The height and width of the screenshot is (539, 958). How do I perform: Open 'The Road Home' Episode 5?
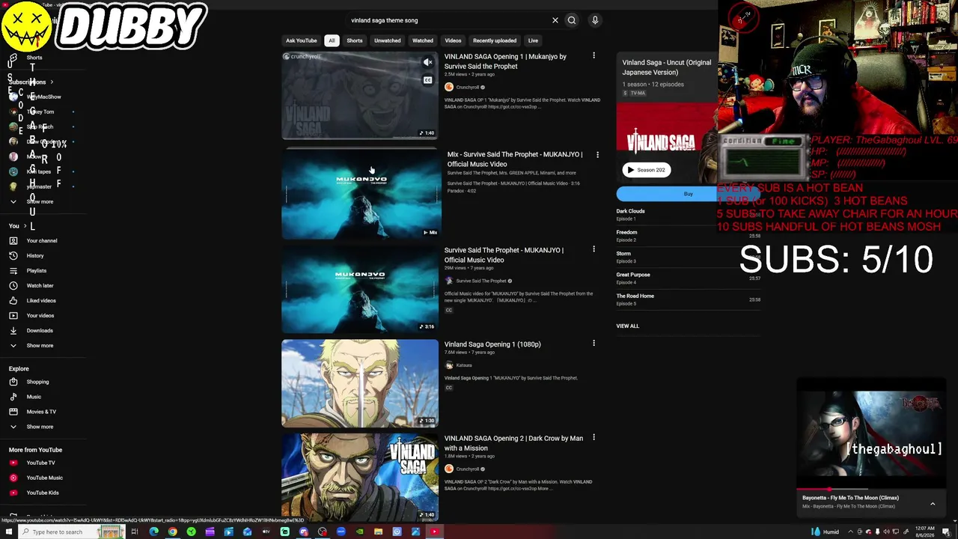pos(689,299)
